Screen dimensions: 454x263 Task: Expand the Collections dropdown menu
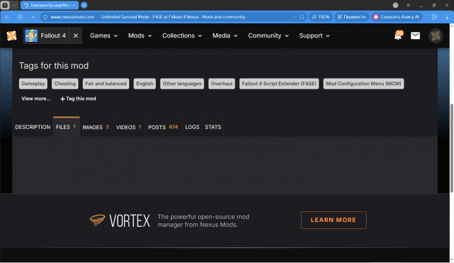click(x=182, y=35)
